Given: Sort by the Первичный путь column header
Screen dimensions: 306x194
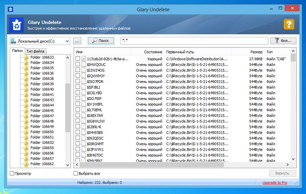Looking at the screenshot, I should pyautogui.click(x=197, y=52).
